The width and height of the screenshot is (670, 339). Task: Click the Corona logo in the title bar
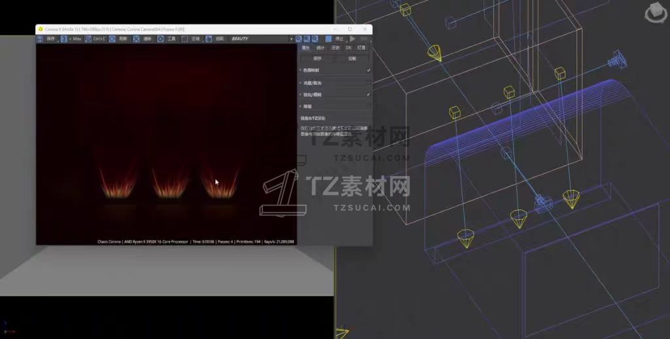41,29
